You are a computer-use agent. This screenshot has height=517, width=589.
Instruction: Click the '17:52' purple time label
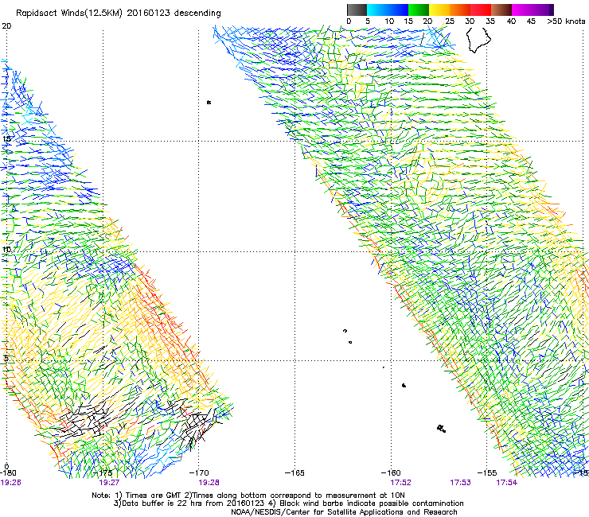[400, 483]
